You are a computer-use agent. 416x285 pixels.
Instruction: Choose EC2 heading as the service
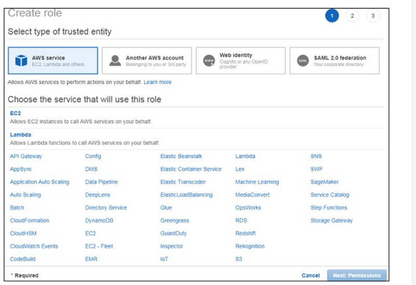click(15, 113)
